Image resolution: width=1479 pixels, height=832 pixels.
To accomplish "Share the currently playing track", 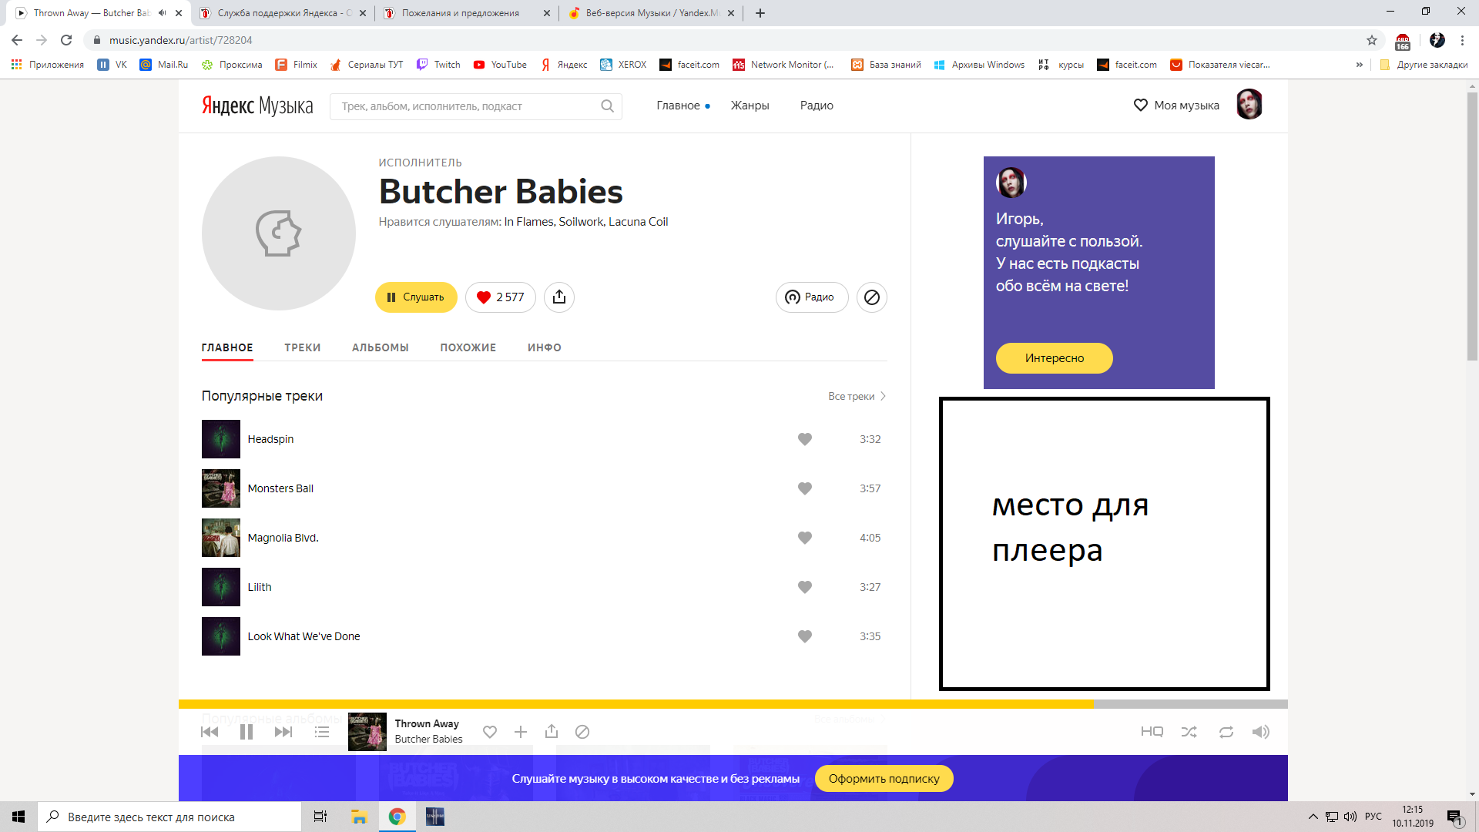I will (x=552, y=731).
